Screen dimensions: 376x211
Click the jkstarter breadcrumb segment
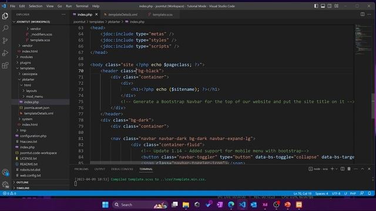tap(114, 22)
